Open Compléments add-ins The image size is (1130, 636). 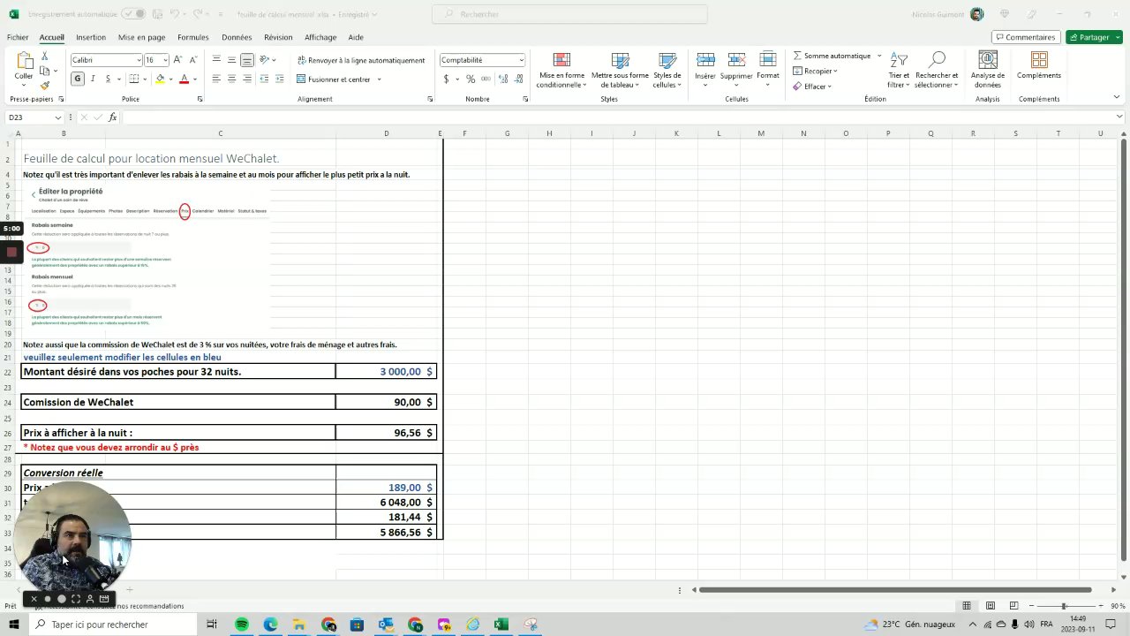click(x=1039, y=64)
